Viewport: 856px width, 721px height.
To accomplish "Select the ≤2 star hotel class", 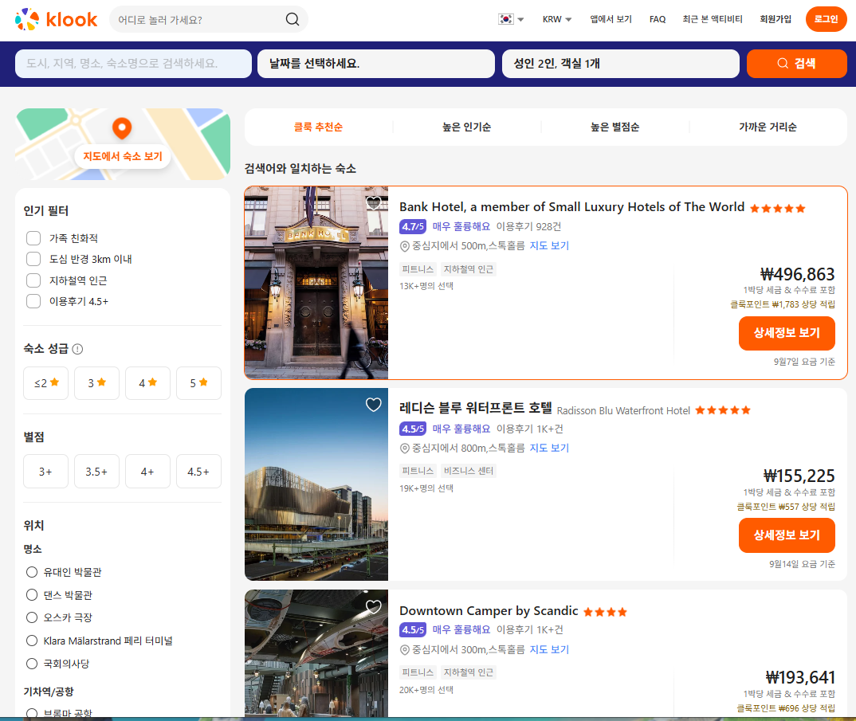I will point(46,383).
